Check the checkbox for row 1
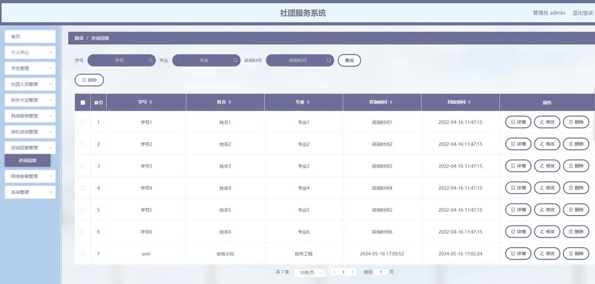Image resolution: width=595 pixels, height=284 pixels. pos(82,122)
